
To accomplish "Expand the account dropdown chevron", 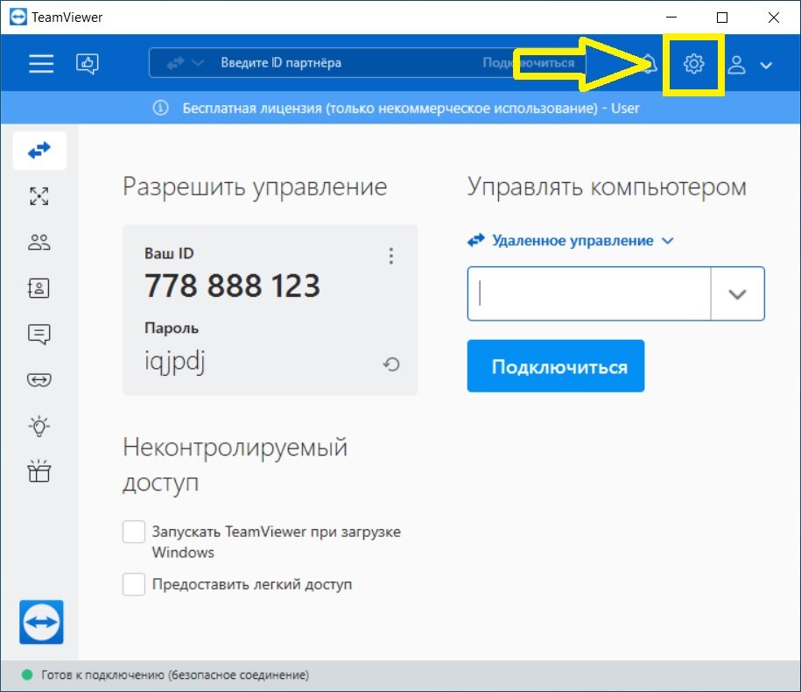I will (766, 66).
